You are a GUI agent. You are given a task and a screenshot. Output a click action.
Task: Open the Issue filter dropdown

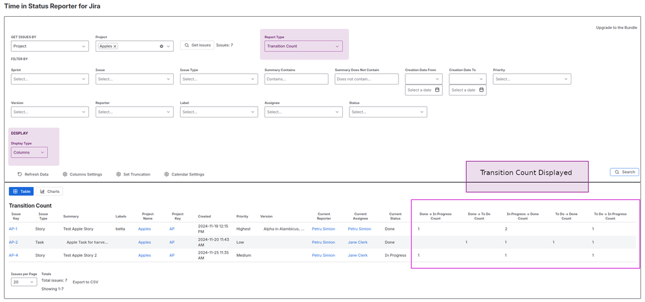pyautogui.click(x=134, y=79)
